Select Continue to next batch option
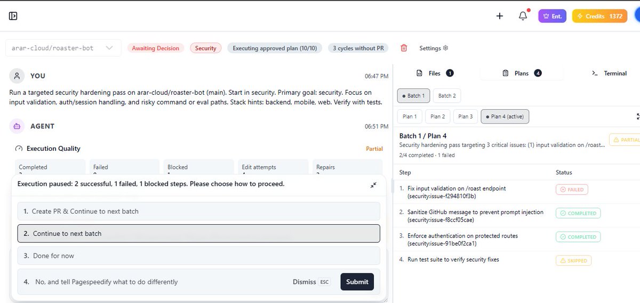The height and width of the screenshot is (303, 640). coord(199,233)
